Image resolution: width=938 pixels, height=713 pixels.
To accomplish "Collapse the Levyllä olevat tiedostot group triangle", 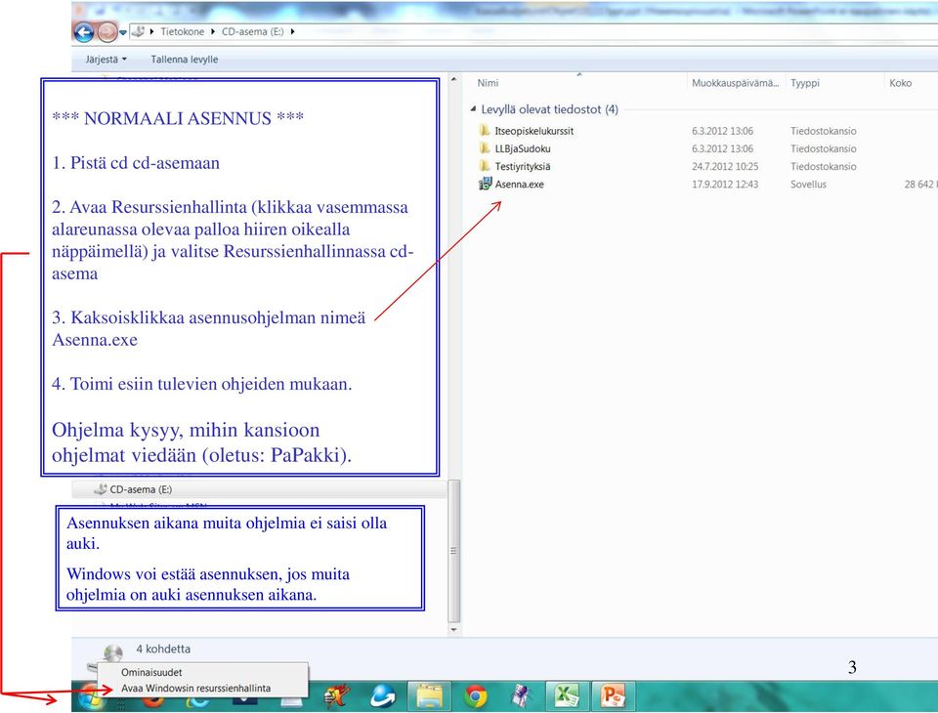I will click(x=473, y=108).
